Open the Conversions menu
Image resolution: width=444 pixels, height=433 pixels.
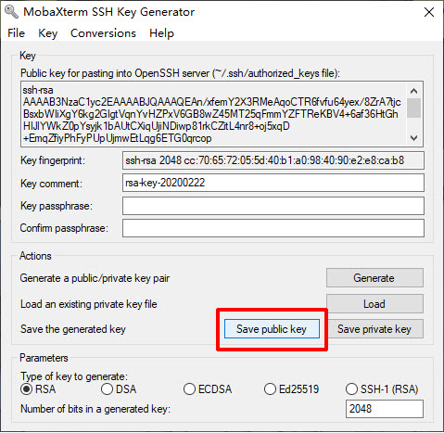point(103,33)
